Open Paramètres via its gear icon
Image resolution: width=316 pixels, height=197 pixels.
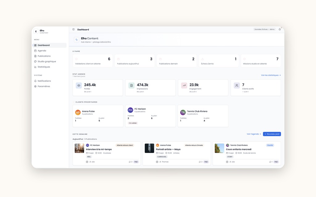tap(35, 86)
